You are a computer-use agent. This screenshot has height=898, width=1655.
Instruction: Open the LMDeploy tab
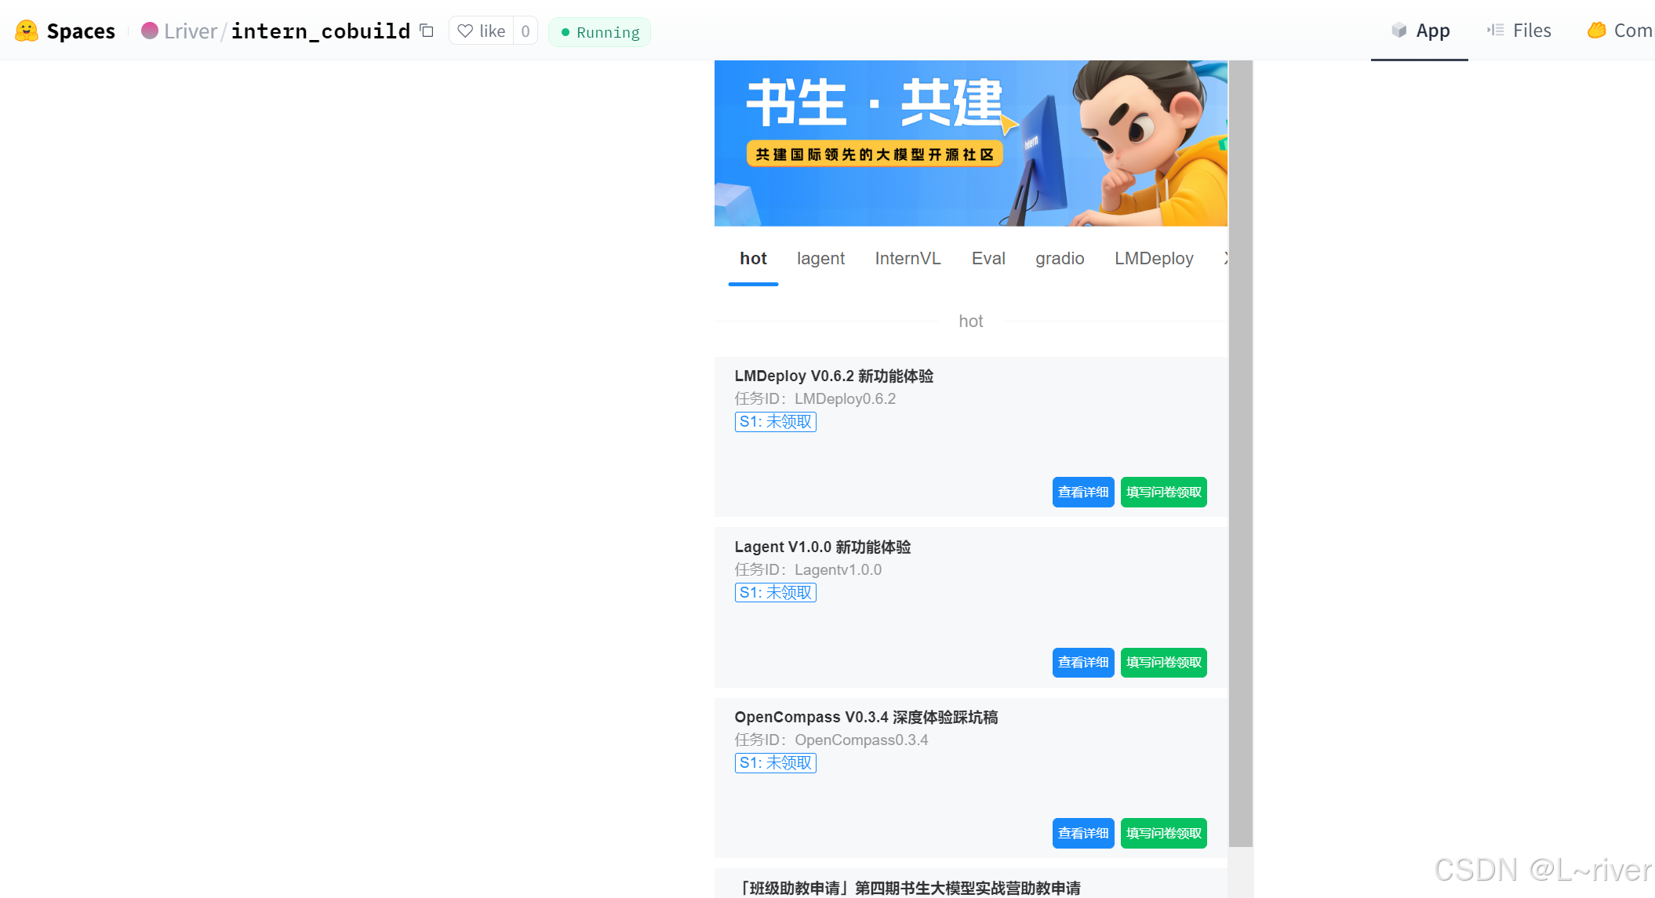[1154, 259]
